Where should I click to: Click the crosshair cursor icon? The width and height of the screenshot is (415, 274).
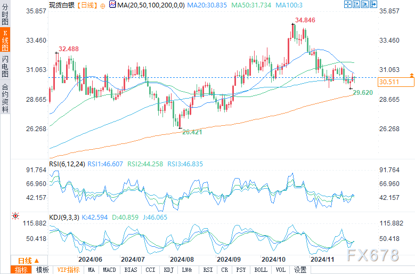[x=348, y=4]
